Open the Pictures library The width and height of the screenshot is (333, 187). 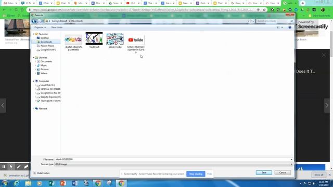click(x=44, y=69)
